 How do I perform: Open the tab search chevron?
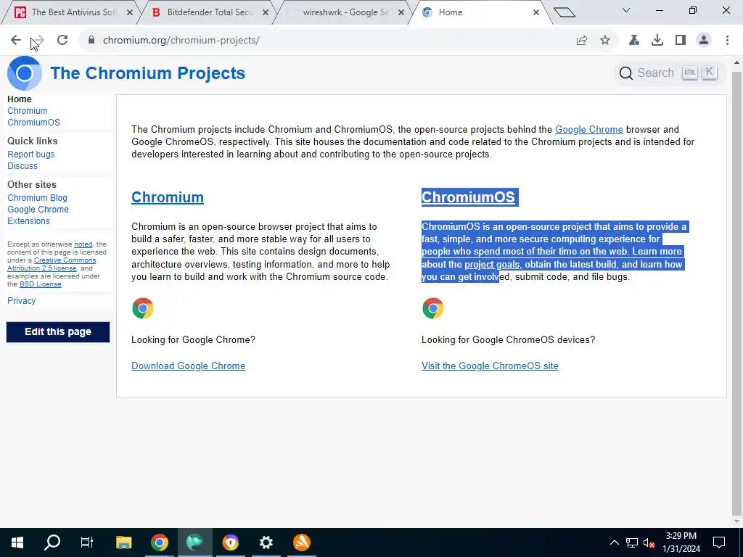626,10
